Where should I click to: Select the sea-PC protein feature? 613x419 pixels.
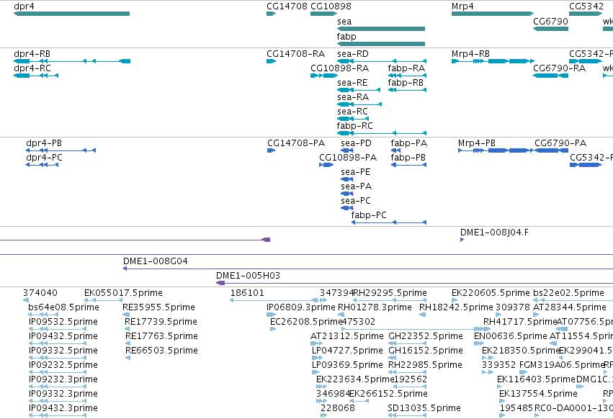(x=347, y=208)
